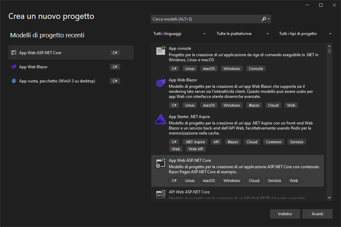Image resolution: width=341 pixels, height=227 pixels.
Task: Click the API tag under App Starter
Action: (216, 142)
